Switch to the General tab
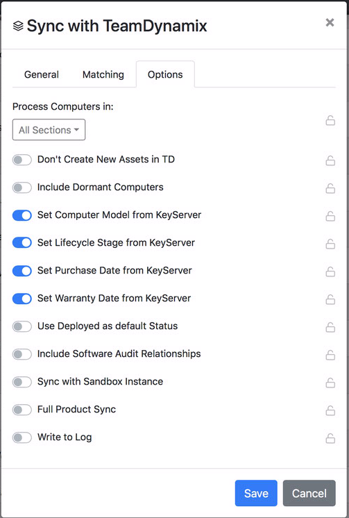 42,75
